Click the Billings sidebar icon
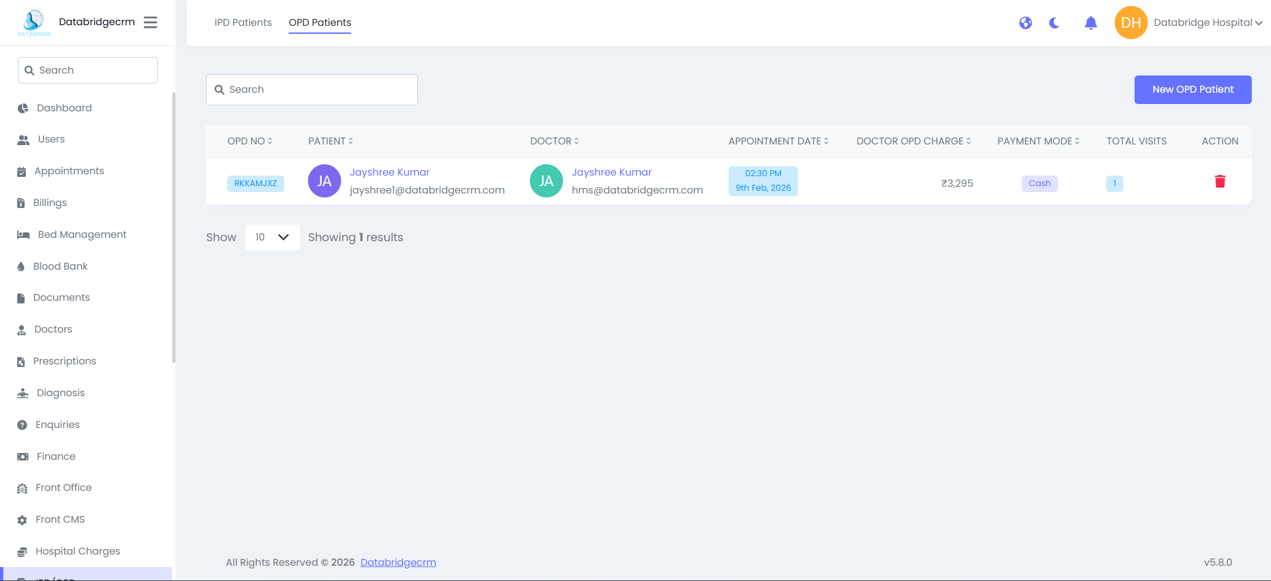Image resolution: width=1271 pixels, height=581 pixels. [x=21, y=203]
